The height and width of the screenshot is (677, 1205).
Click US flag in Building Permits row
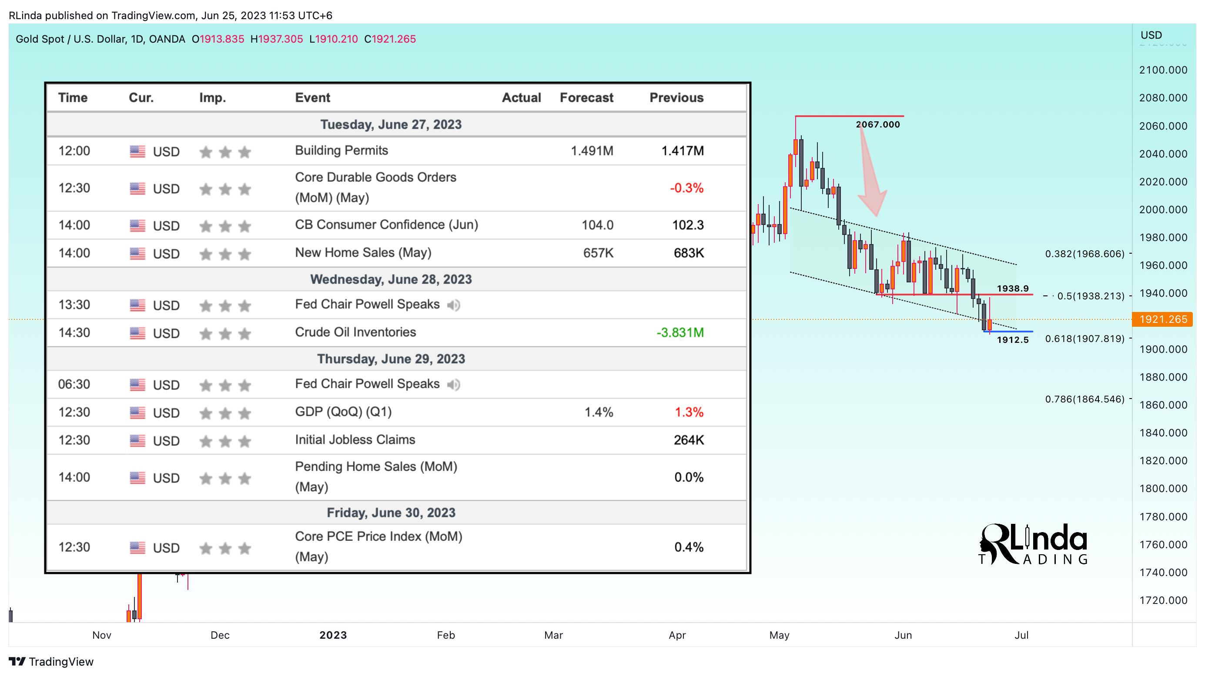137,151
